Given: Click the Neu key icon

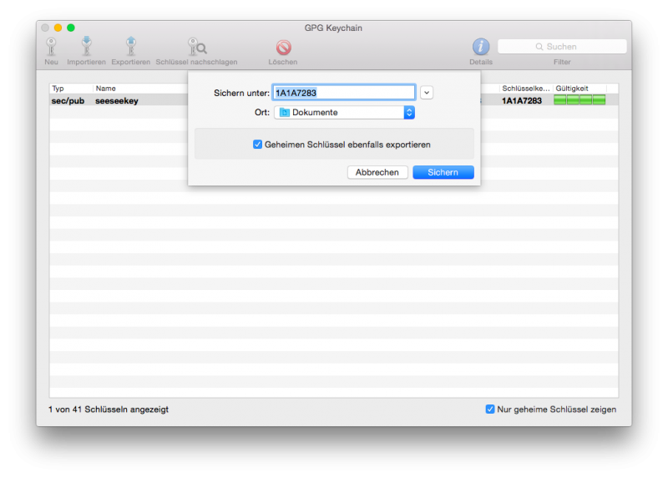Looking at the screenshot, I should (x=51, y=48).
